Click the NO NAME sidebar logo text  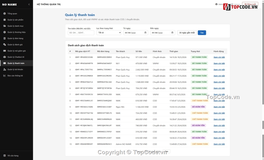(9, 4)
